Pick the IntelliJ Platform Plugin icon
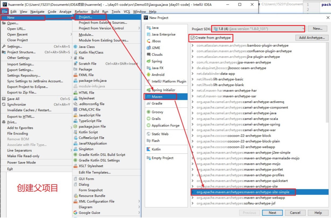Screen dimensions: 331x218 click(x=149, y=81)
